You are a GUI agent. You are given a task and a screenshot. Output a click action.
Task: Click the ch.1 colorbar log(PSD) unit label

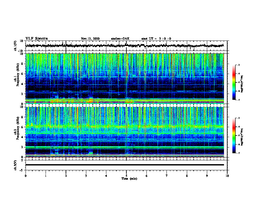pos(242,84)
